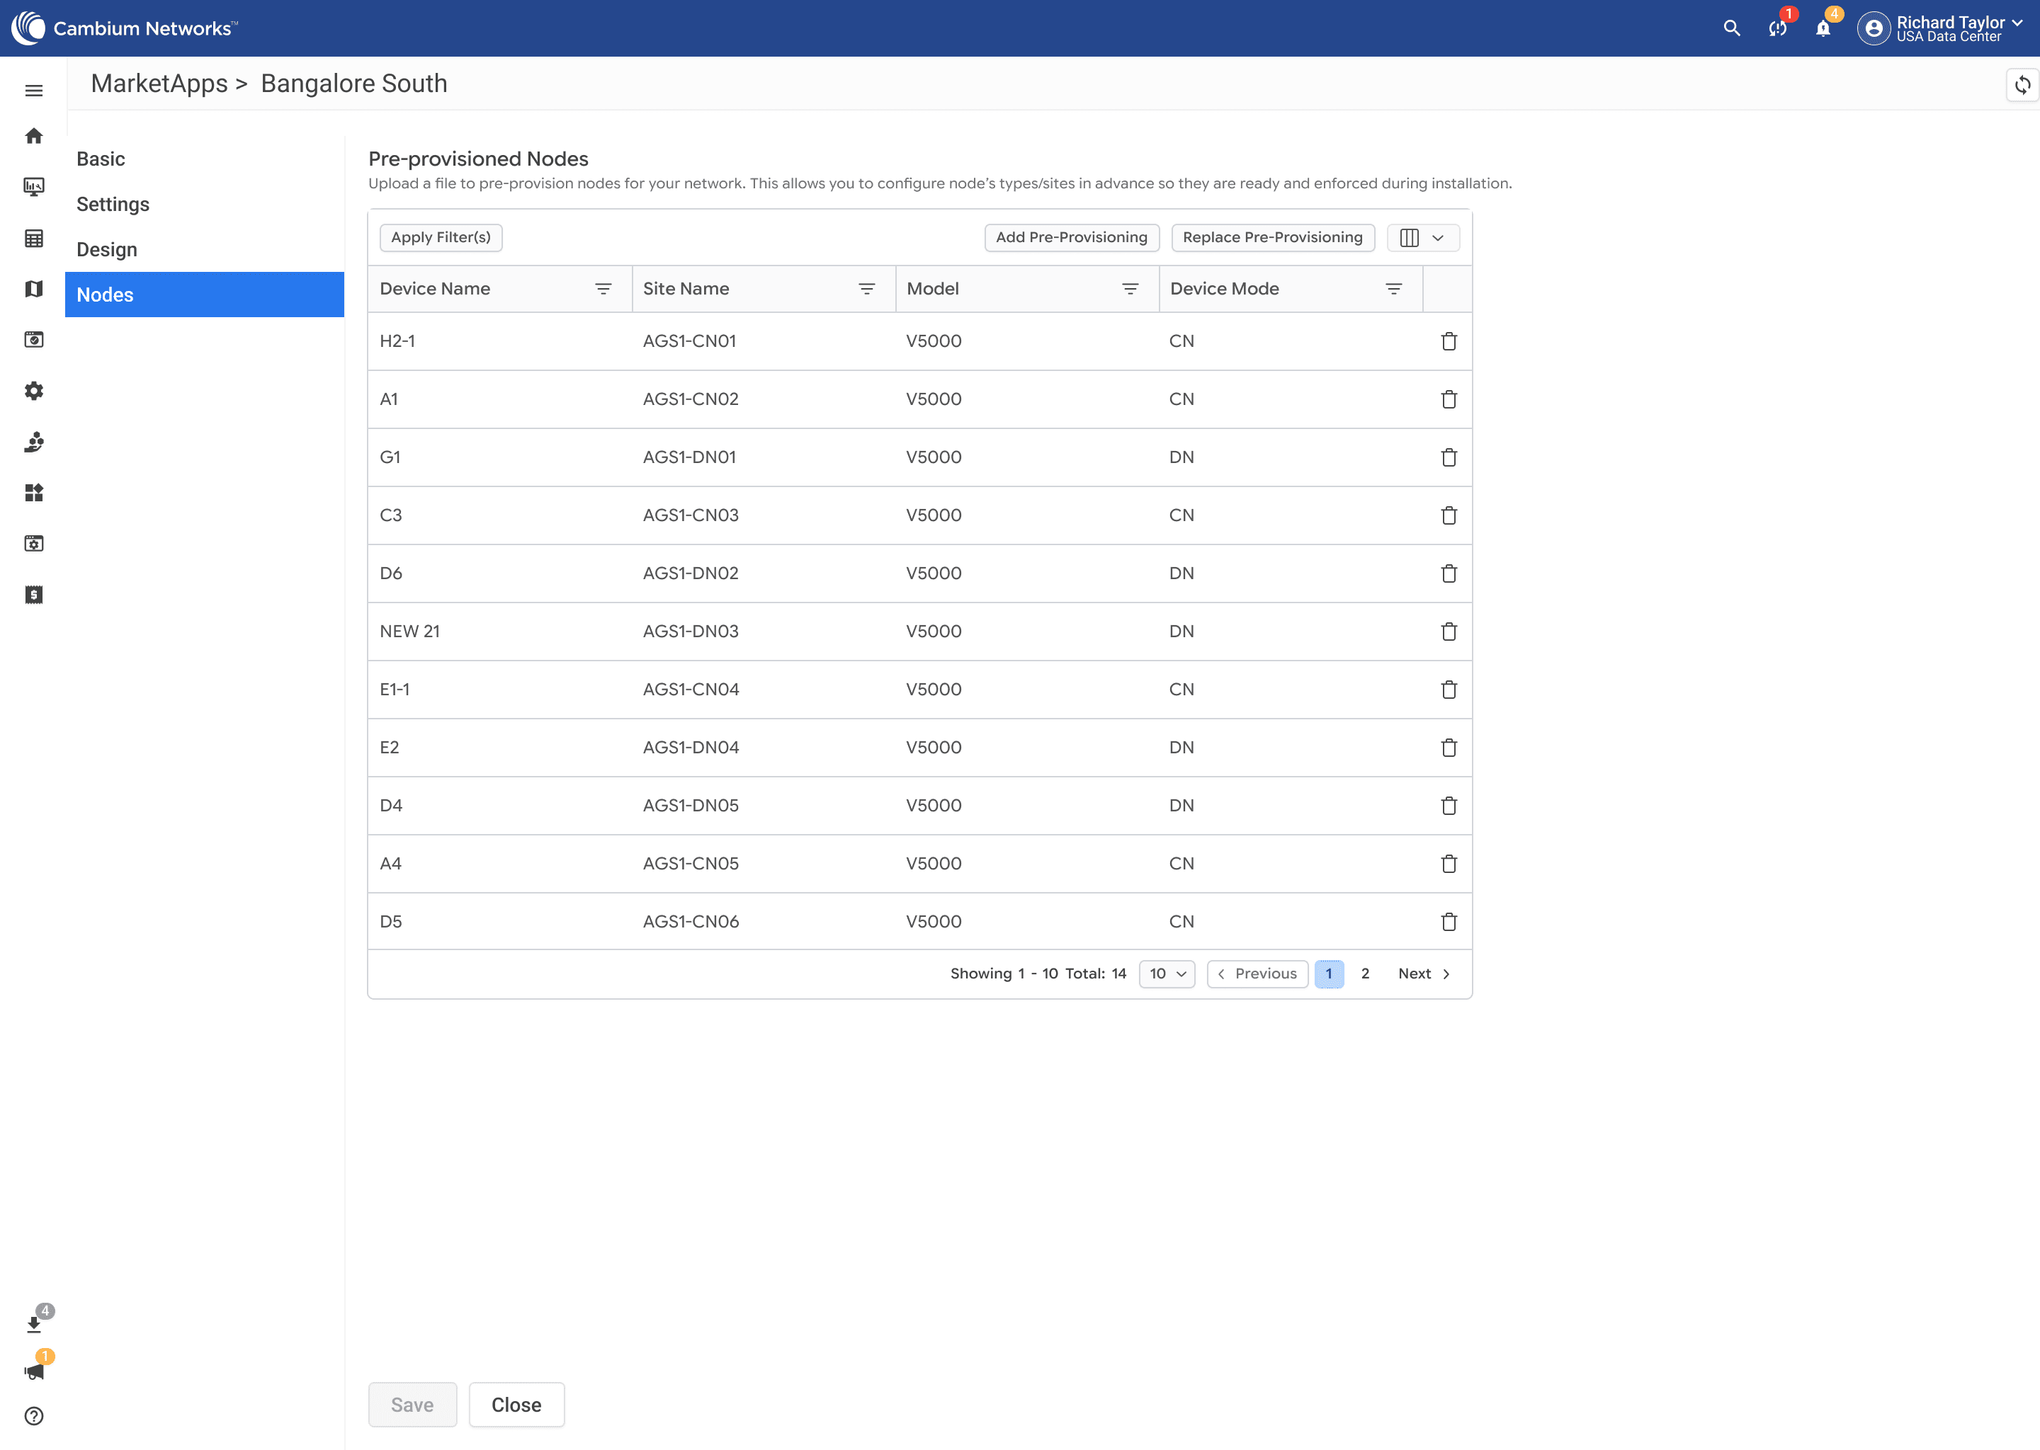The height and width of the screenshot is (1450, 2040).
Task: Click Replace Pre-Provisioning
Action: click(1273, 237)
